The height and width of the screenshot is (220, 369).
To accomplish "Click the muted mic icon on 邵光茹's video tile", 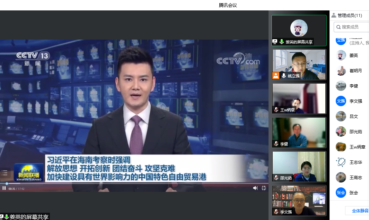I will [x=276, y=178].
